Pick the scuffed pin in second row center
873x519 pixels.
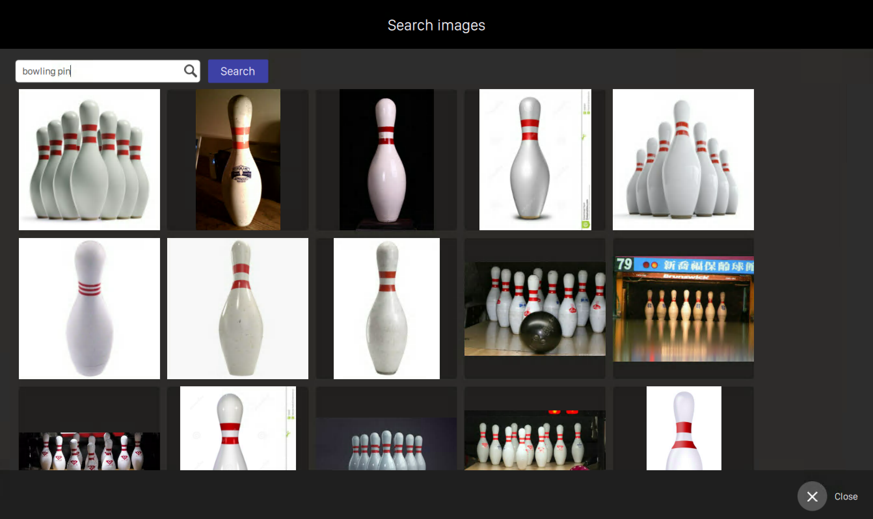pyautogui.click(x=386, y=309)
